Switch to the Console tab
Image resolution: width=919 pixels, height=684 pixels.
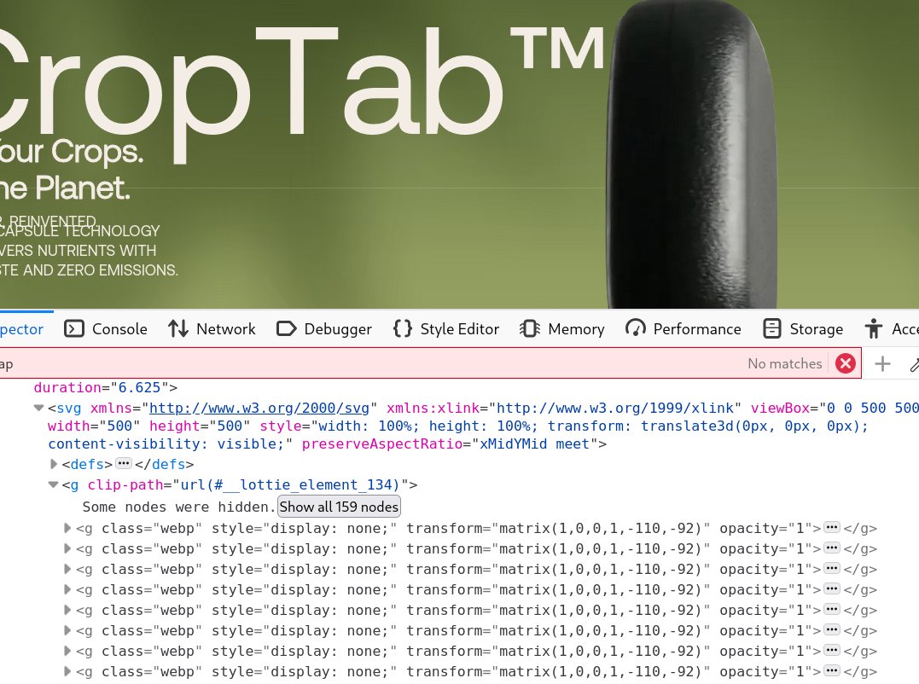pos(106,329)
